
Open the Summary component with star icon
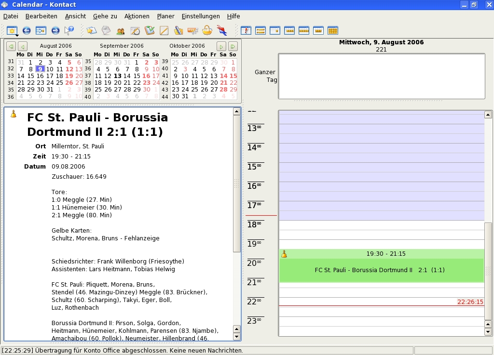click(x=91, y=30)
